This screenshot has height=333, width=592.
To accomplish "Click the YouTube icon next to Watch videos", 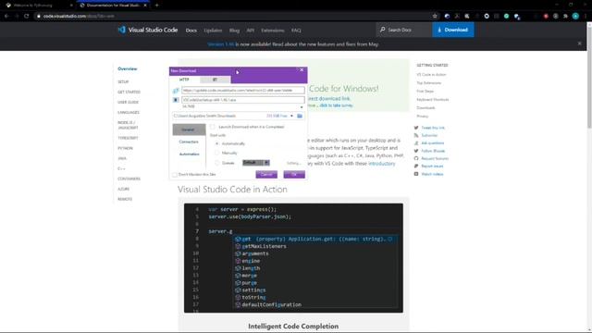I will pos(416,174).
